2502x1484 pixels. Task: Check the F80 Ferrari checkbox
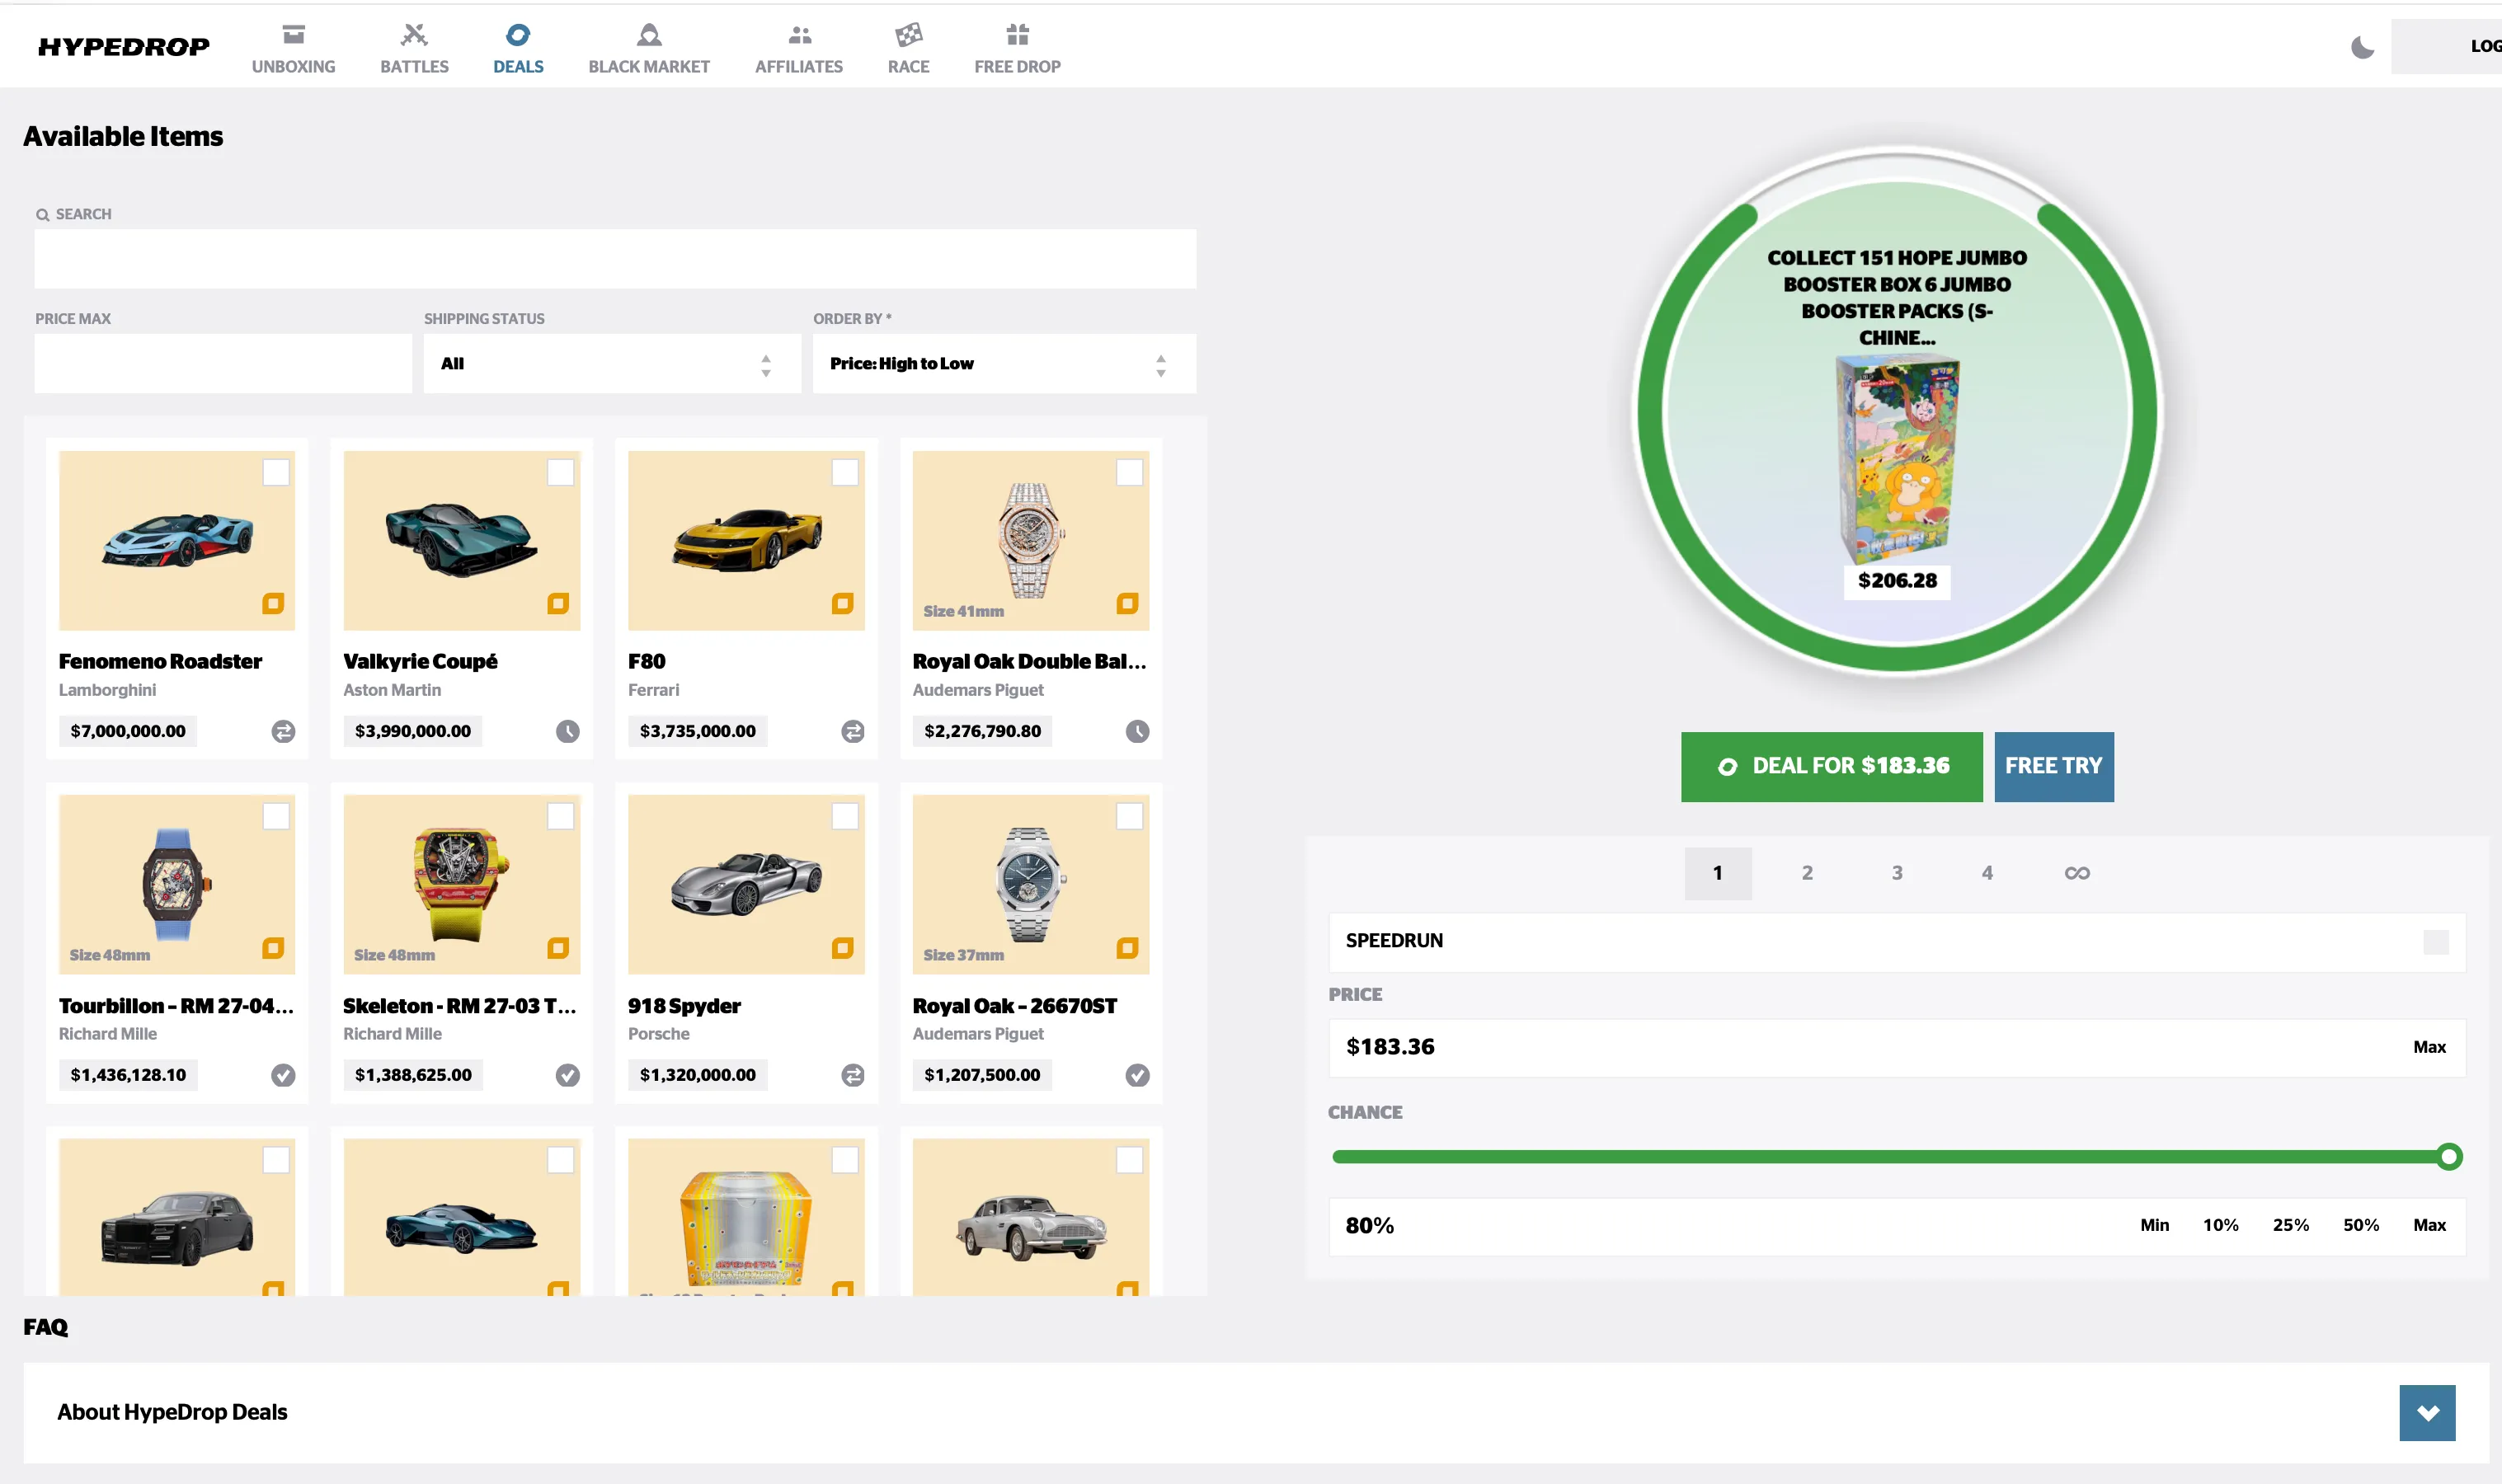tap(845, 472)
